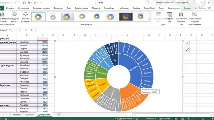214x120 pixels.
Task: Select the cell containing Кузнецов
Action: pos(27,55)
